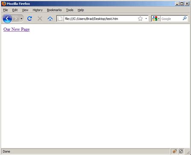The width and height of the screenshot is (191, 155).
Task: Open the Help menu
Action: pyautogui.click(x=81, y=10)
